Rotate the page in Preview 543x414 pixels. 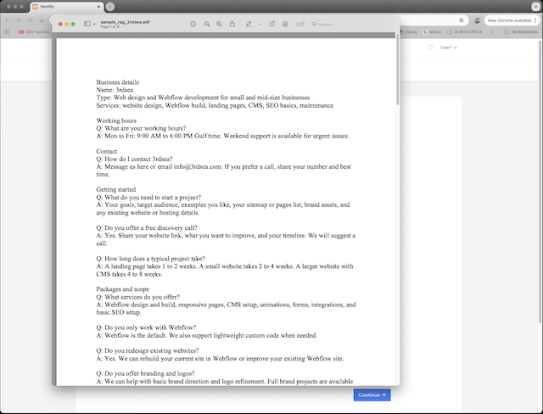(x=272, y=24)
